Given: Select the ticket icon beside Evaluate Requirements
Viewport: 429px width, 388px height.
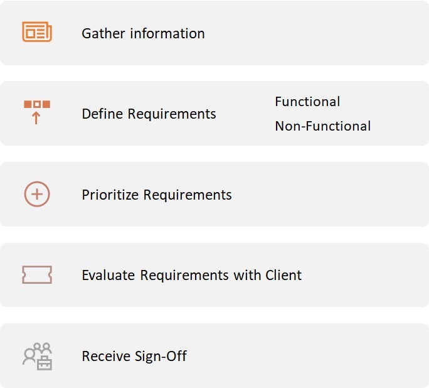Looking at the screenshot, I should click(x=37, y=274).
